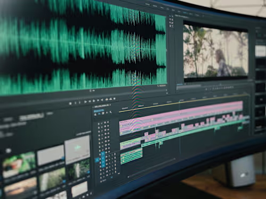Select the blue active workspace tab at the top

click(x=185, y=13)
